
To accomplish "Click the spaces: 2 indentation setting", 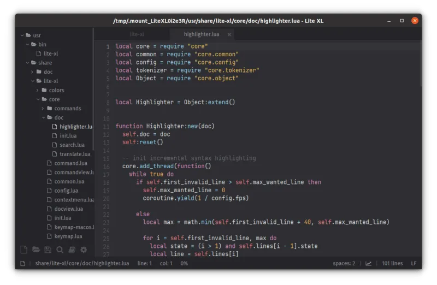I will click(344, 263).
